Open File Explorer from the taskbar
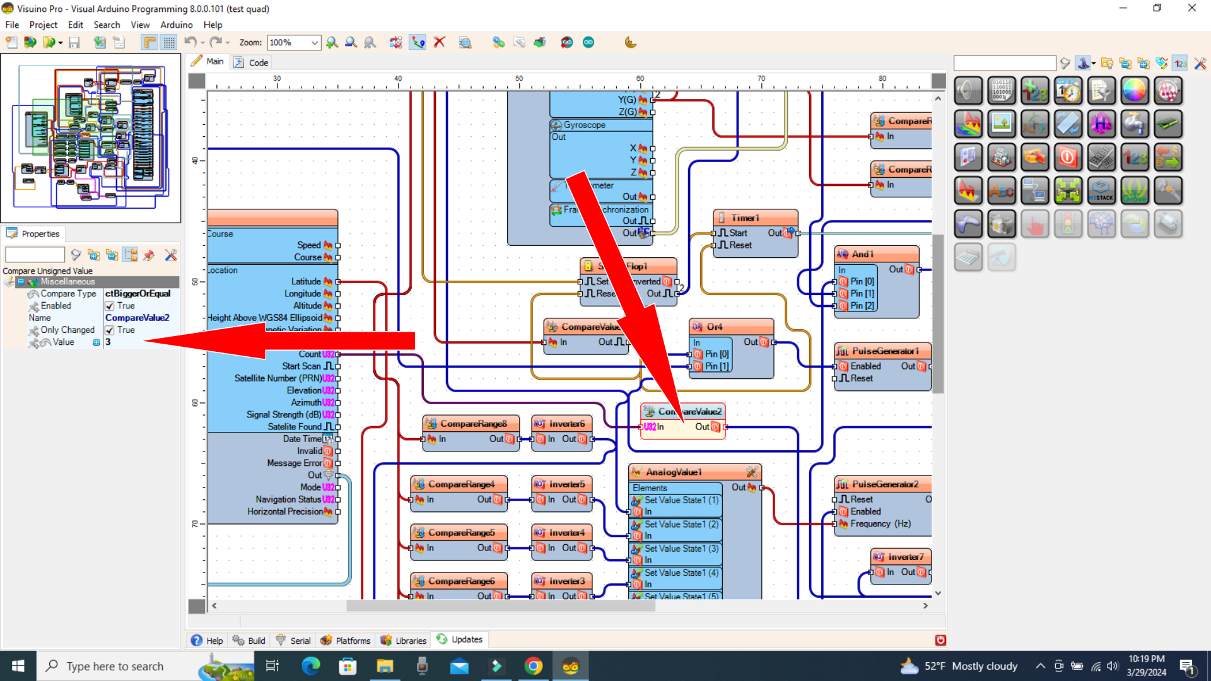Image resolution: width=1211 pixels, height=681 pixels. pos(385,666)
